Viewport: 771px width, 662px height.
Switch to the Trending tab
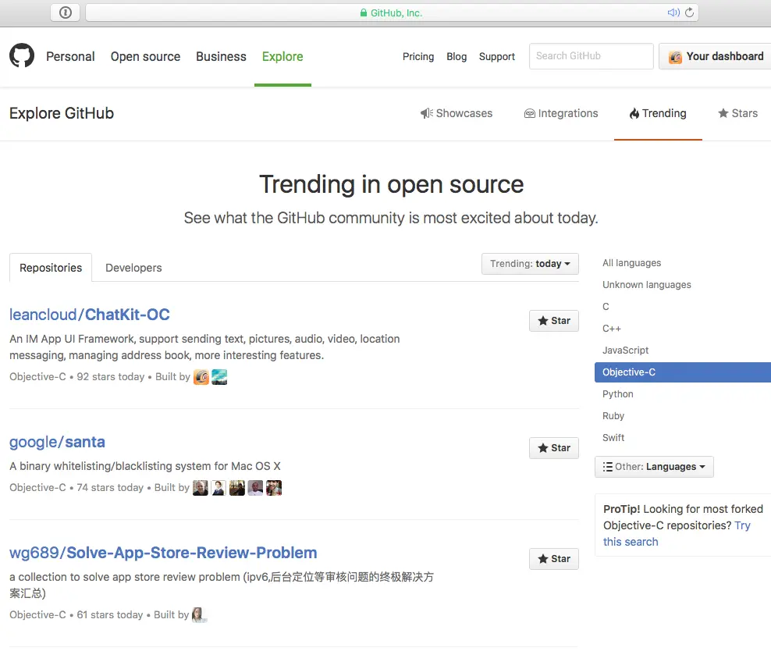coord(658,113)
